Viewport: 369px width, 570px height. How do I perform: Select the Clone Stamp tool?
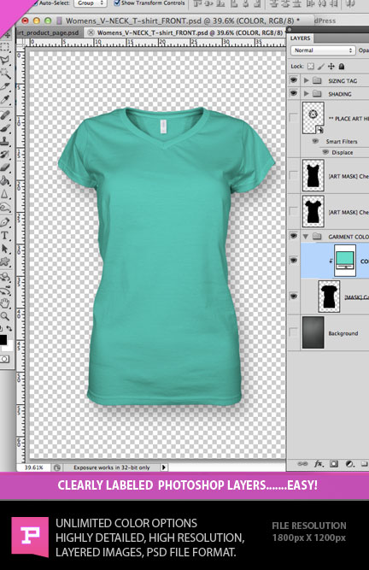[5, 141]
